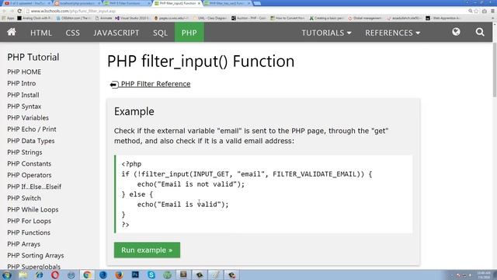Switch to Chrome in the taskbar

tap(87, 275)
